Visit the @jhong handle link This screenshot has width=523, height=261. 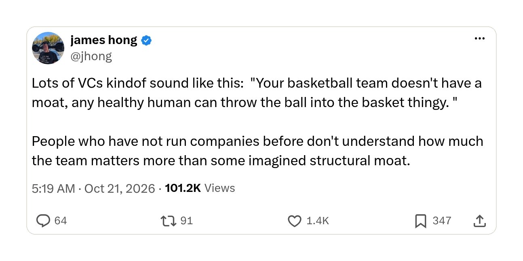click(91, 56)
